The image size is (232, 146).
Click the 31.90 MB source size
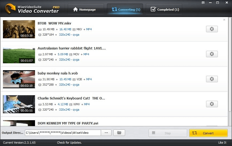coord(48,79)
